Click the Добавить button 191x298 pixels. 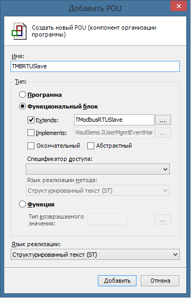click(x=117, y=281)
